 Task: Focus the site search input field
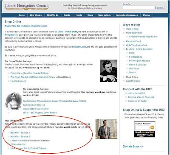139,8
